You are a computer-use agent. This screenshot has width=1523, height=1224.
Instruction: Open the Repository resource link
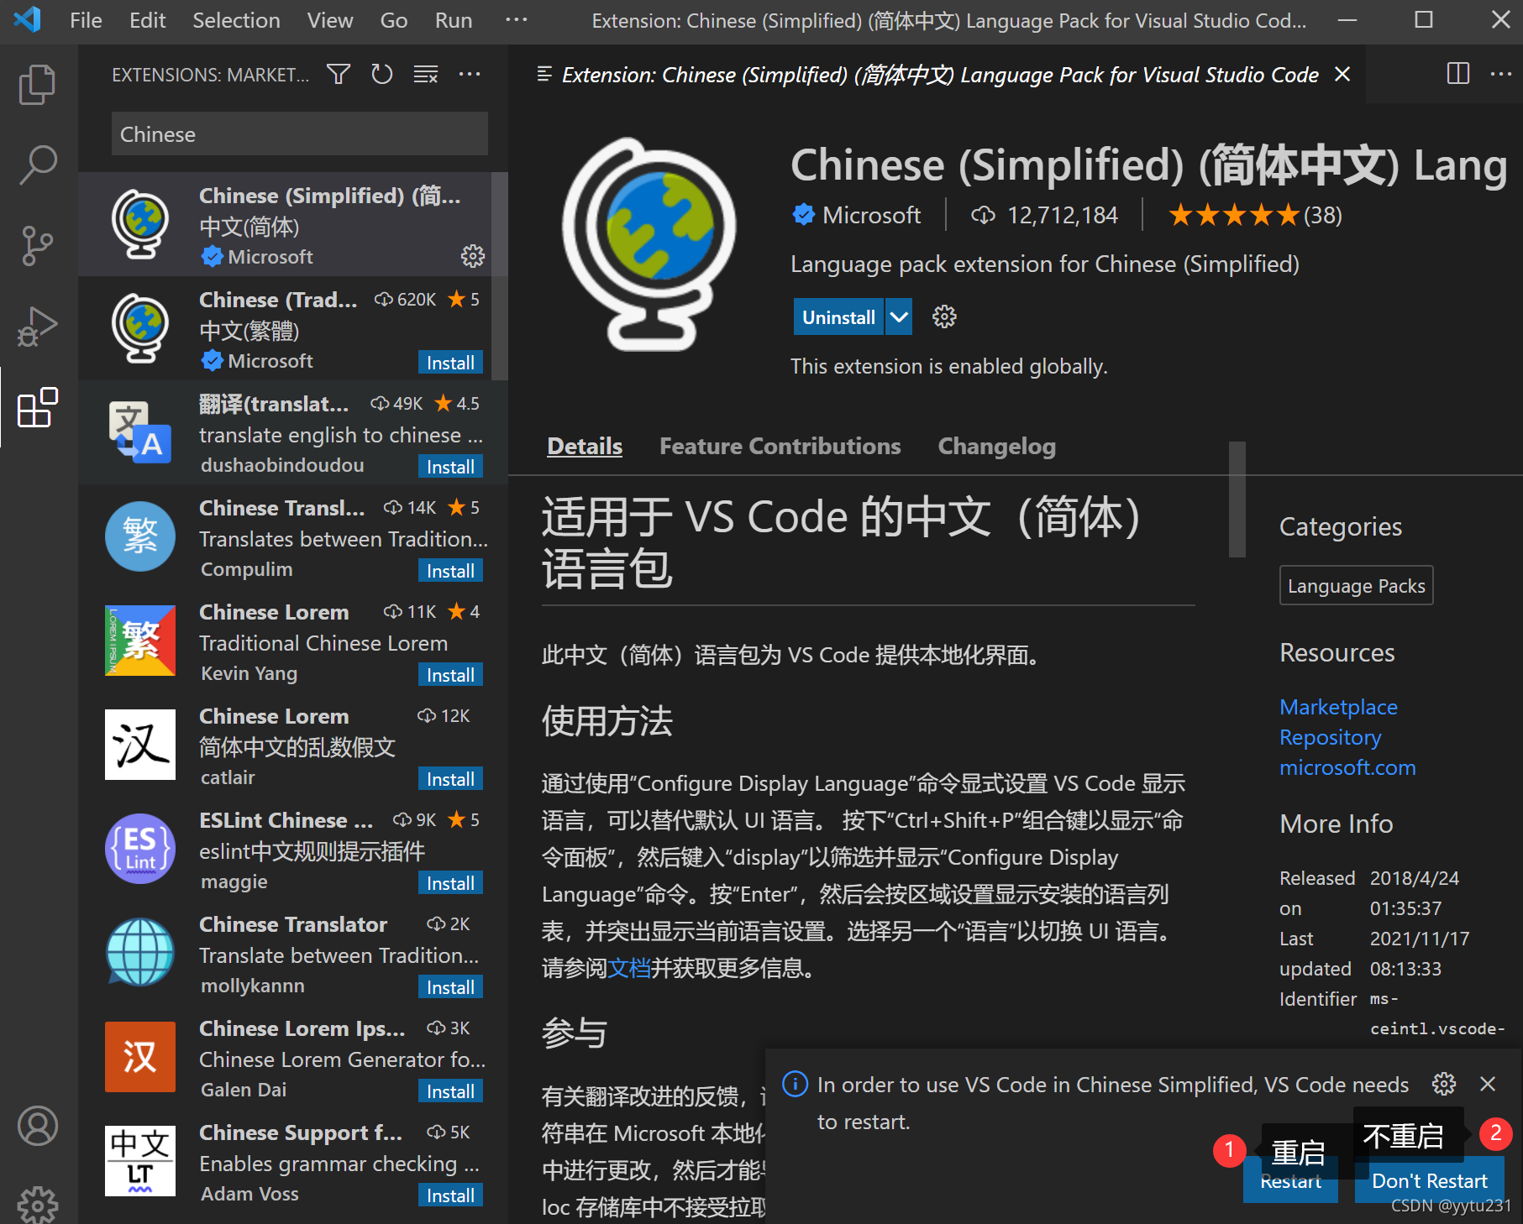(x=1330, y=737)
